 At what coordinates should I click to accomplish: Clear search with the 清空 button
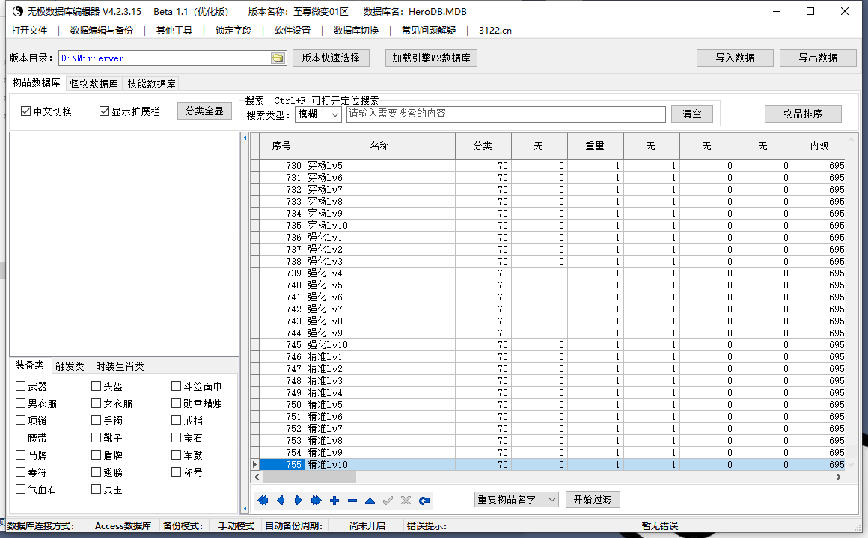coord(692,114)
